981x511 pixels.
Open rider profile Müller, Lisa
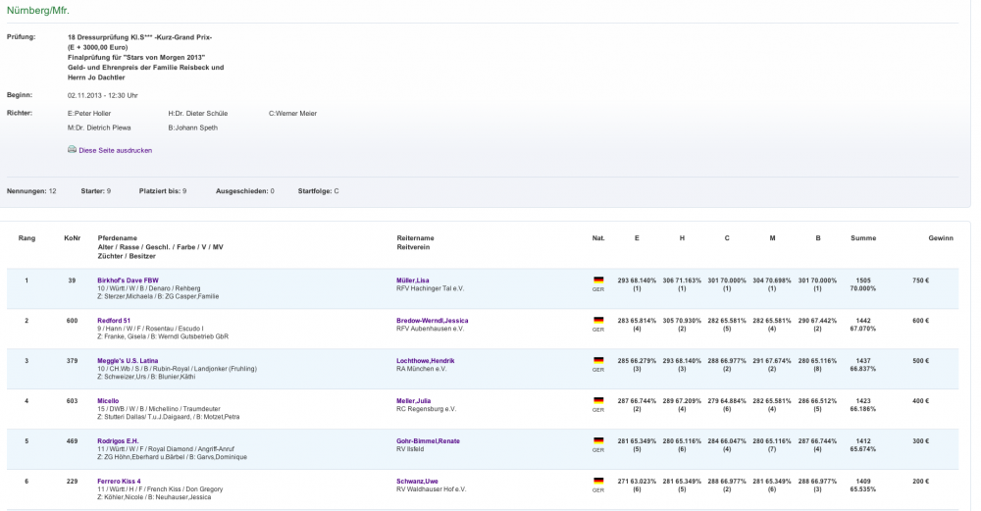(413, 280)
